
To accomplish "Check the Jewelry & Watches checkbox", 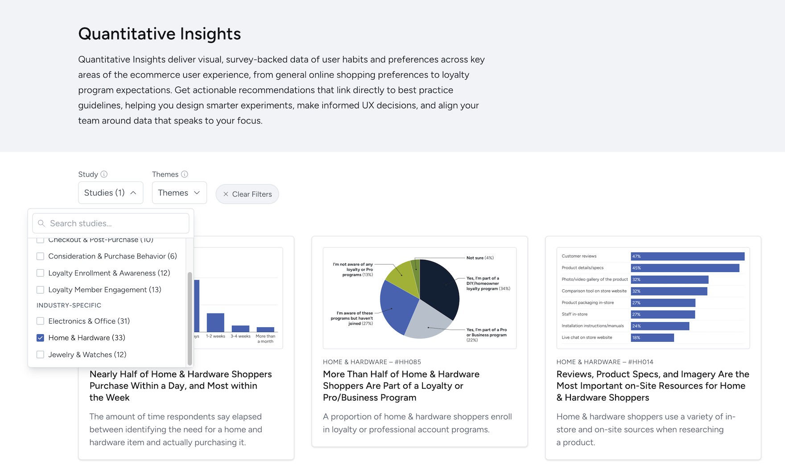I will click(40, 354).
